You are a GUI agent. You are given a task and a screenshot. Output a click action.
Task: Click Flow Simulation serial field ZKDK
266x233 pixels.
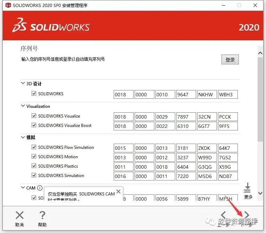pos(207,148)
